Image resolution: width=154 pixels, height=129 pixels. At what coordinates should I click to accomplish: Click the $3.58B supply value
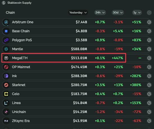[81, 40]
